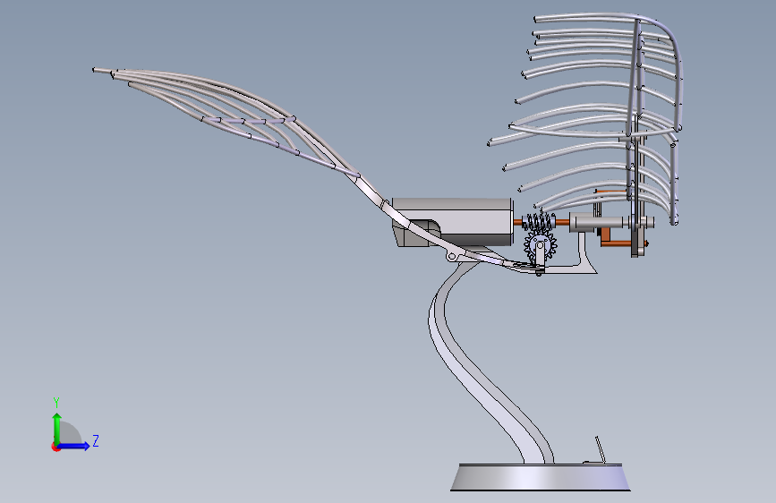Click the green Y axis arrow on triad

[x=57, y=428]
